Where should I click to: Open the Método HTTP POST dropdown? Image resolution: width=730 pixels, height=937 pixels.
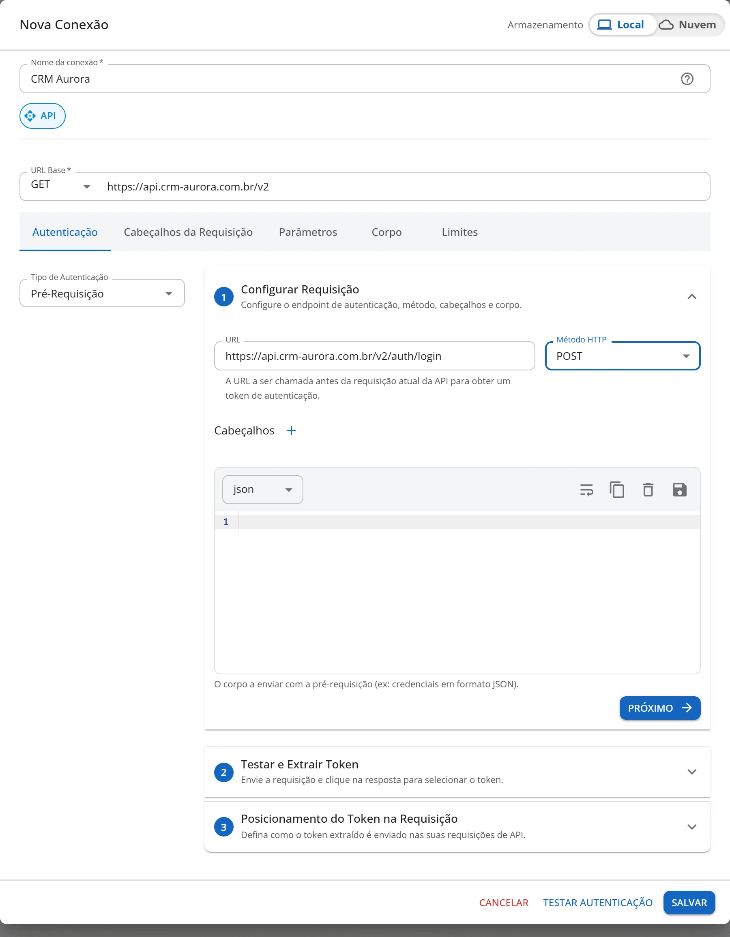(622, 356)
